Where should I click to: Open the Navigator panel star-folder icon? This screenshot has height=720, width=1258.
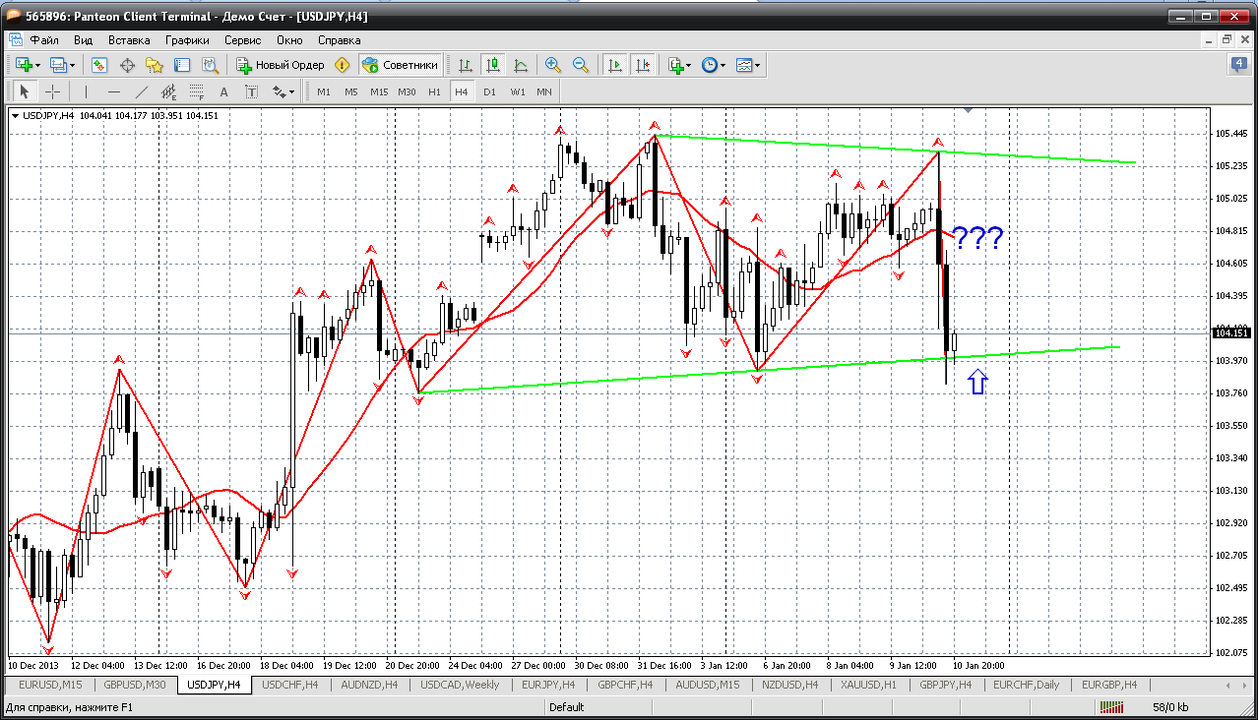[x=155, y=65]
